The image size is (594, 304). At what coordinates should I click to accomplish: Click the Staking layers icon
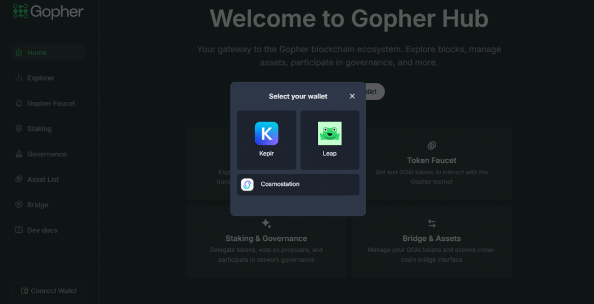pos(19,129)
